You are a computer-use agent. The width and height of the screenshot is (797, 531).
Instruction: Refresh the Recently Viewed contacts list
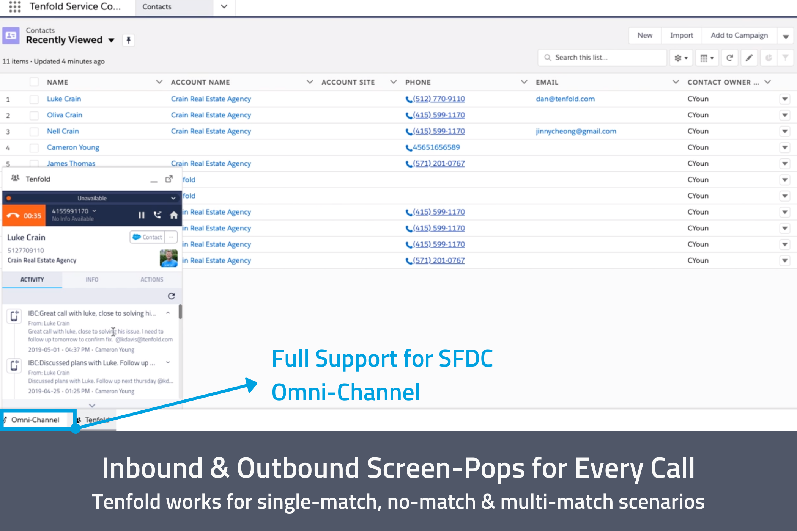pyautogui.click(x=729, y=57)
